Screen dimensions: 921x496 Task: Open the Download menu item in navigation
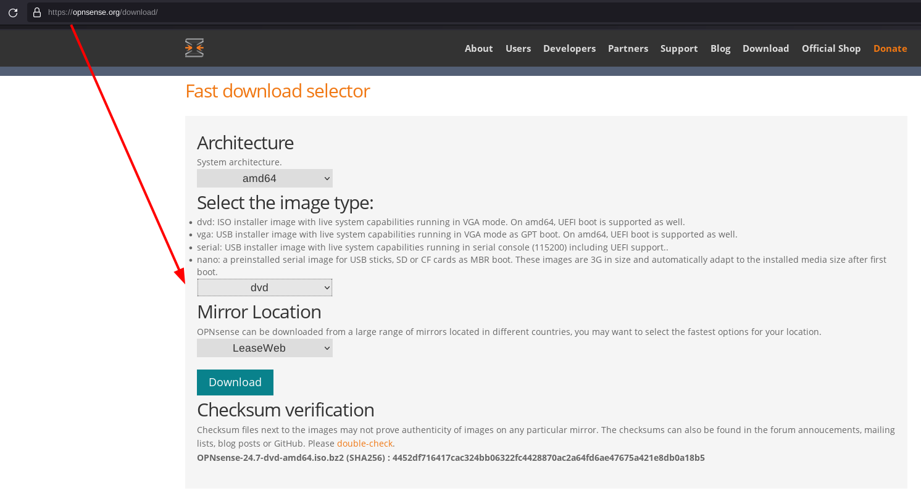click(x=765, y=49)
